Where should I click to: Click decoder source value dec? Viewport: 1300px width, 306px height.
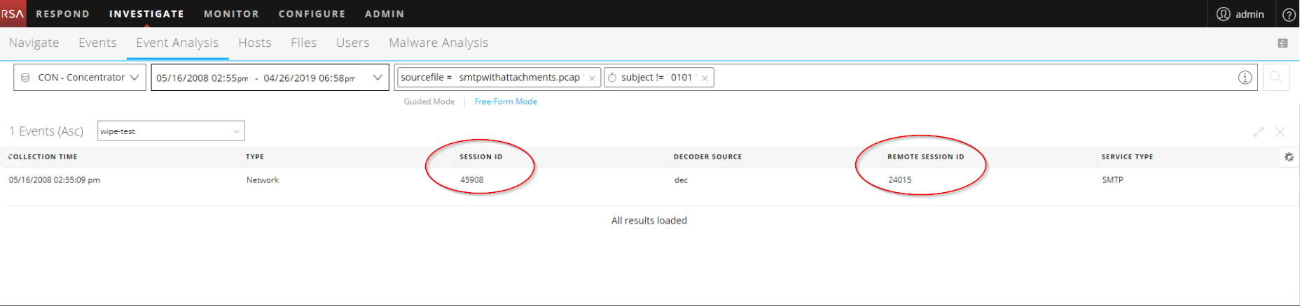(681, 180)
